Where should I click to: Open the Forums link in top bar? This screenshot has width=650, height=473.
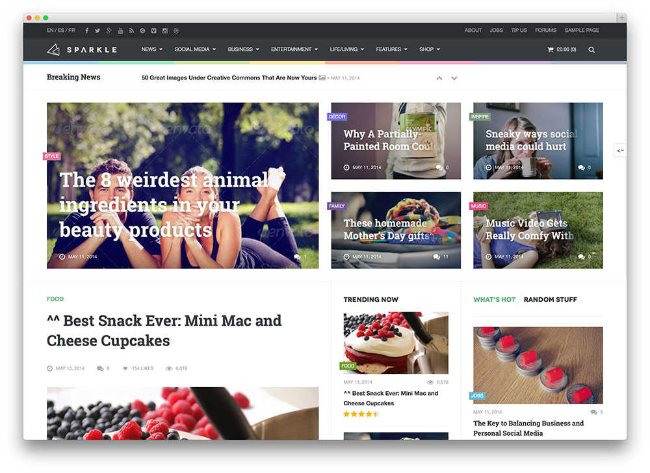[545, 31]
